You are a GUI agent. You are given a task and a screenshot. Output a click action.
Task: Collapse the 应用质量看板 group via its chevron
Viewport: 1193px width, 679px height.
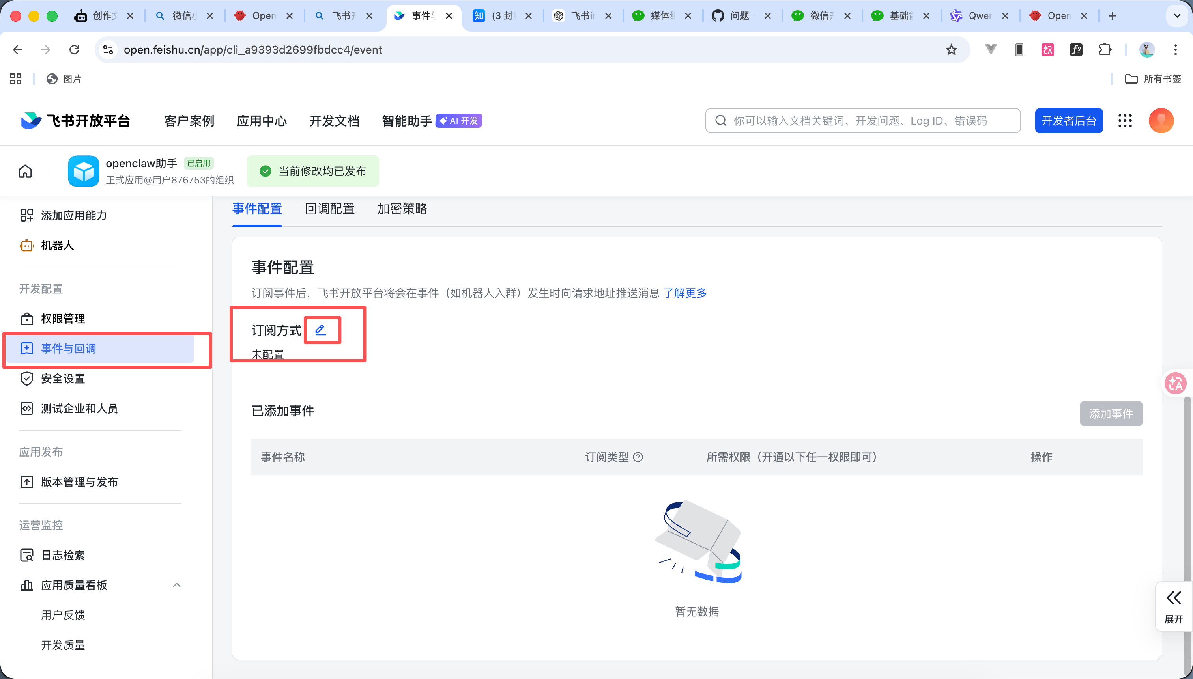click(x=176, y=584)
